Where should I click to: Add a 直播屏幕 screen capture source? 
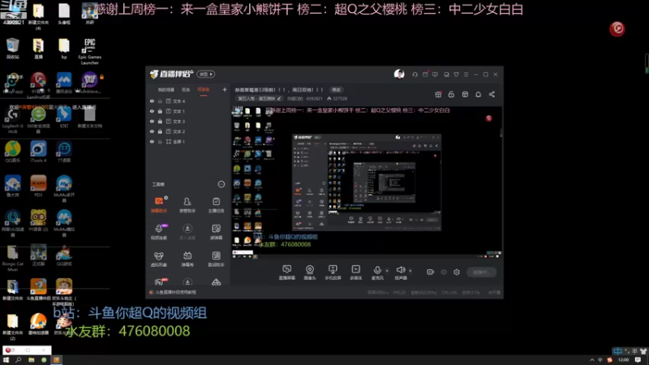click(287, 273)
